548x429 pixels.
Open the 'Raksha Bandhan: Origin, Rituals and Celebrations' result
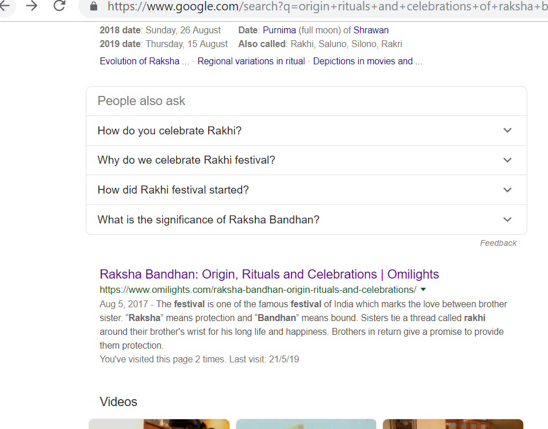pos(269,274)
